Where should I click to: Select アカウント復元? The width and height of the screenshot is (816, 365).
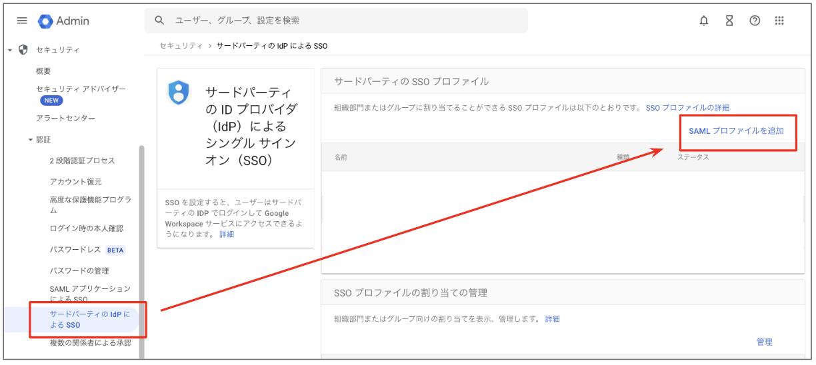[x=75, y=182]
